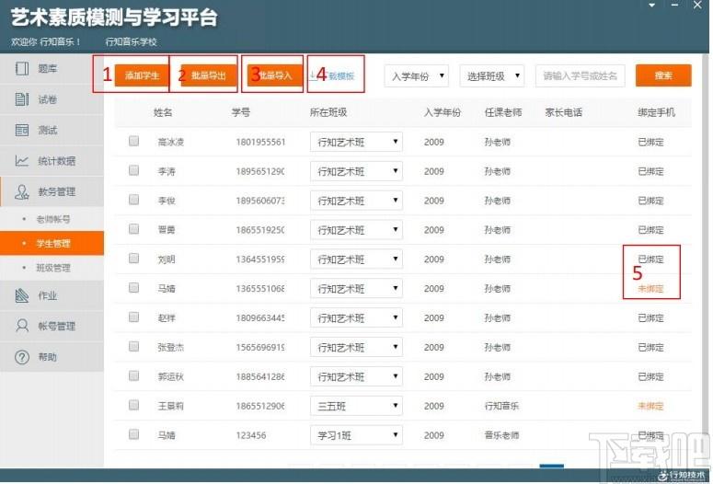This screenshot has width=713, height=484.
Task: Open the class dropdown for 李涛
Action: (356, 171)
